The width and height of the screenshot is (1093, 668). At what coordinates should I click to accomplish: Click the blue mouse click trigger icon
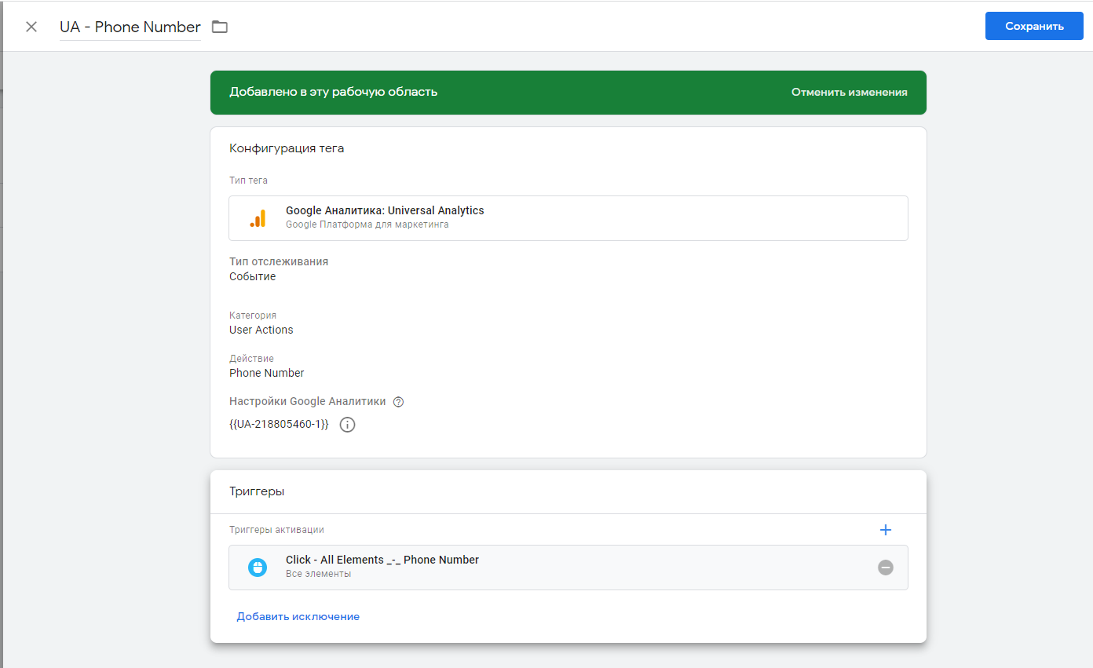pyautogui.click(x=258, y=568)
